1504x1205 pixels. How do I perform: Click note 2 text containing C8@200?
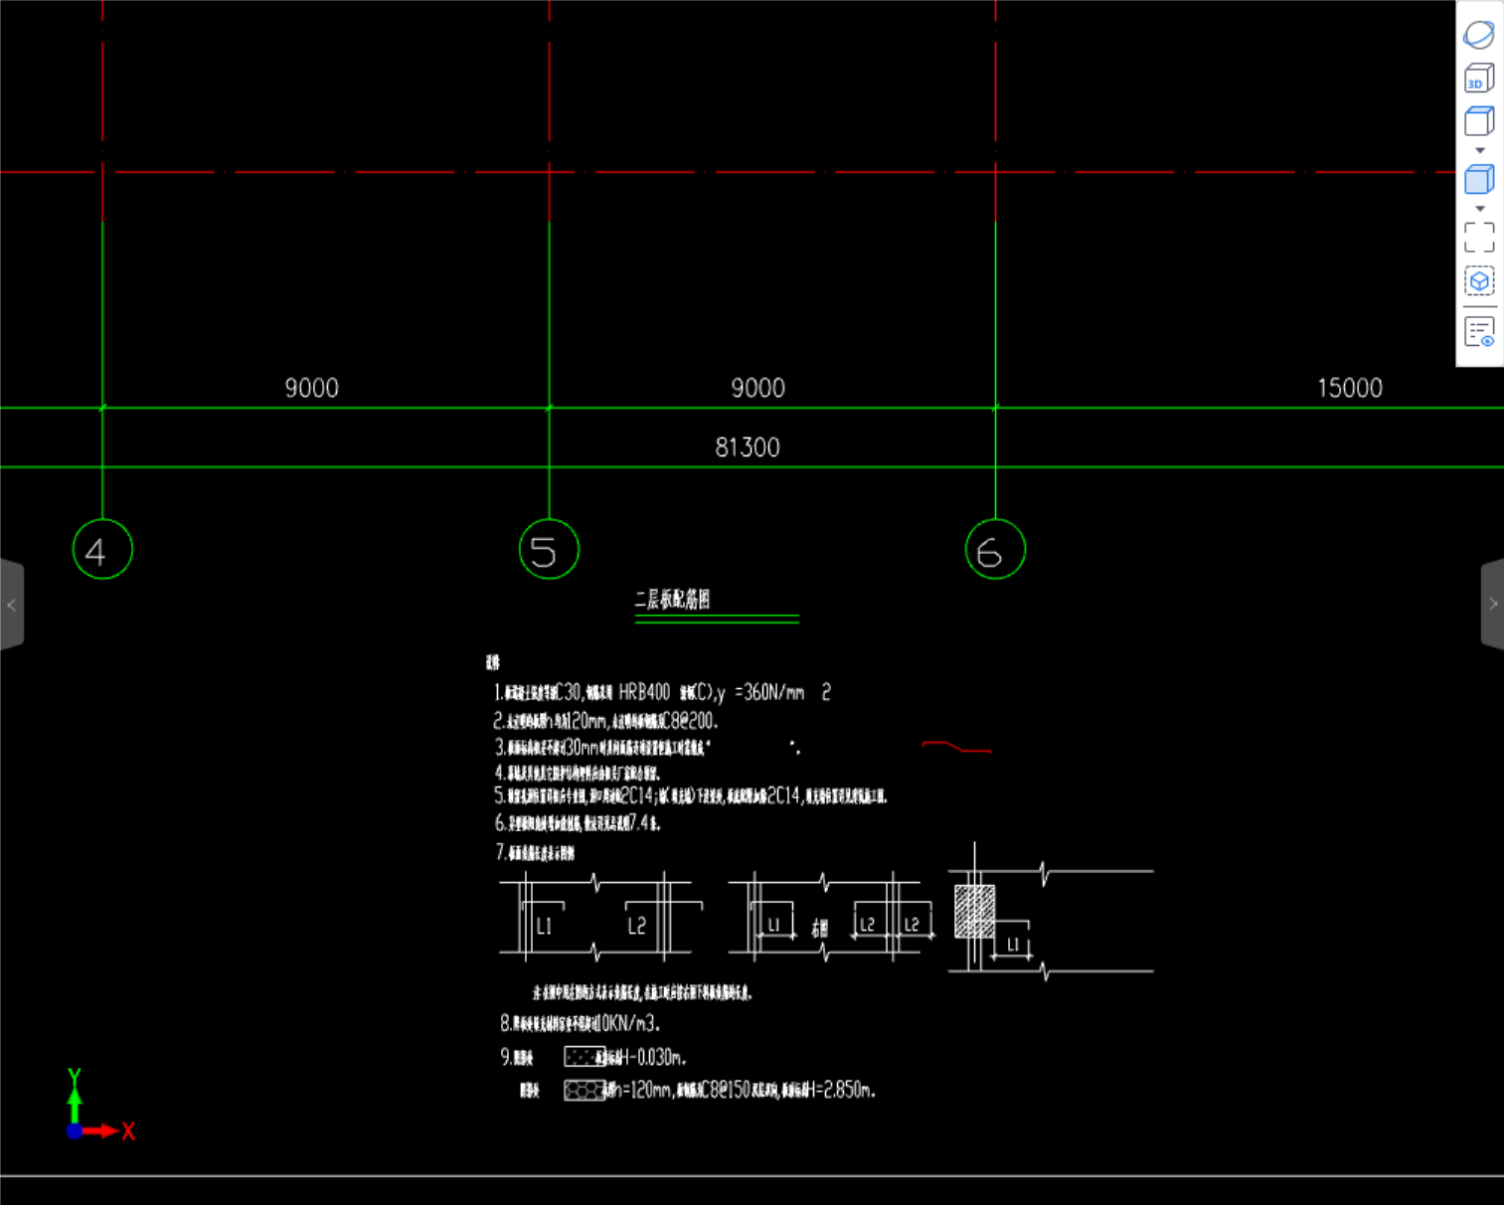606,721
